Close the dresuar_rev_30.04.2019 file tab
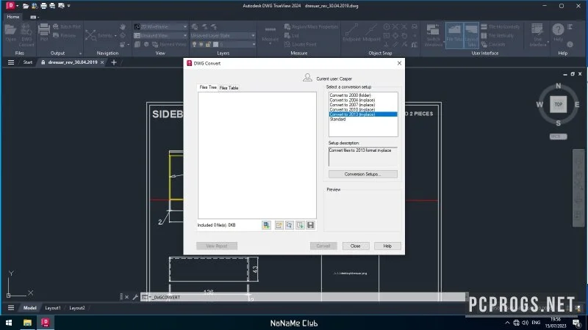588x330 pixels. pos(102,62)
